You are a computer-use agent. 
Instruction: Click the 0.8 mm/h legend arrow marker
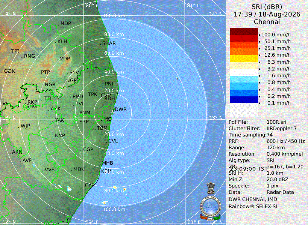click(x=260, y=82)
